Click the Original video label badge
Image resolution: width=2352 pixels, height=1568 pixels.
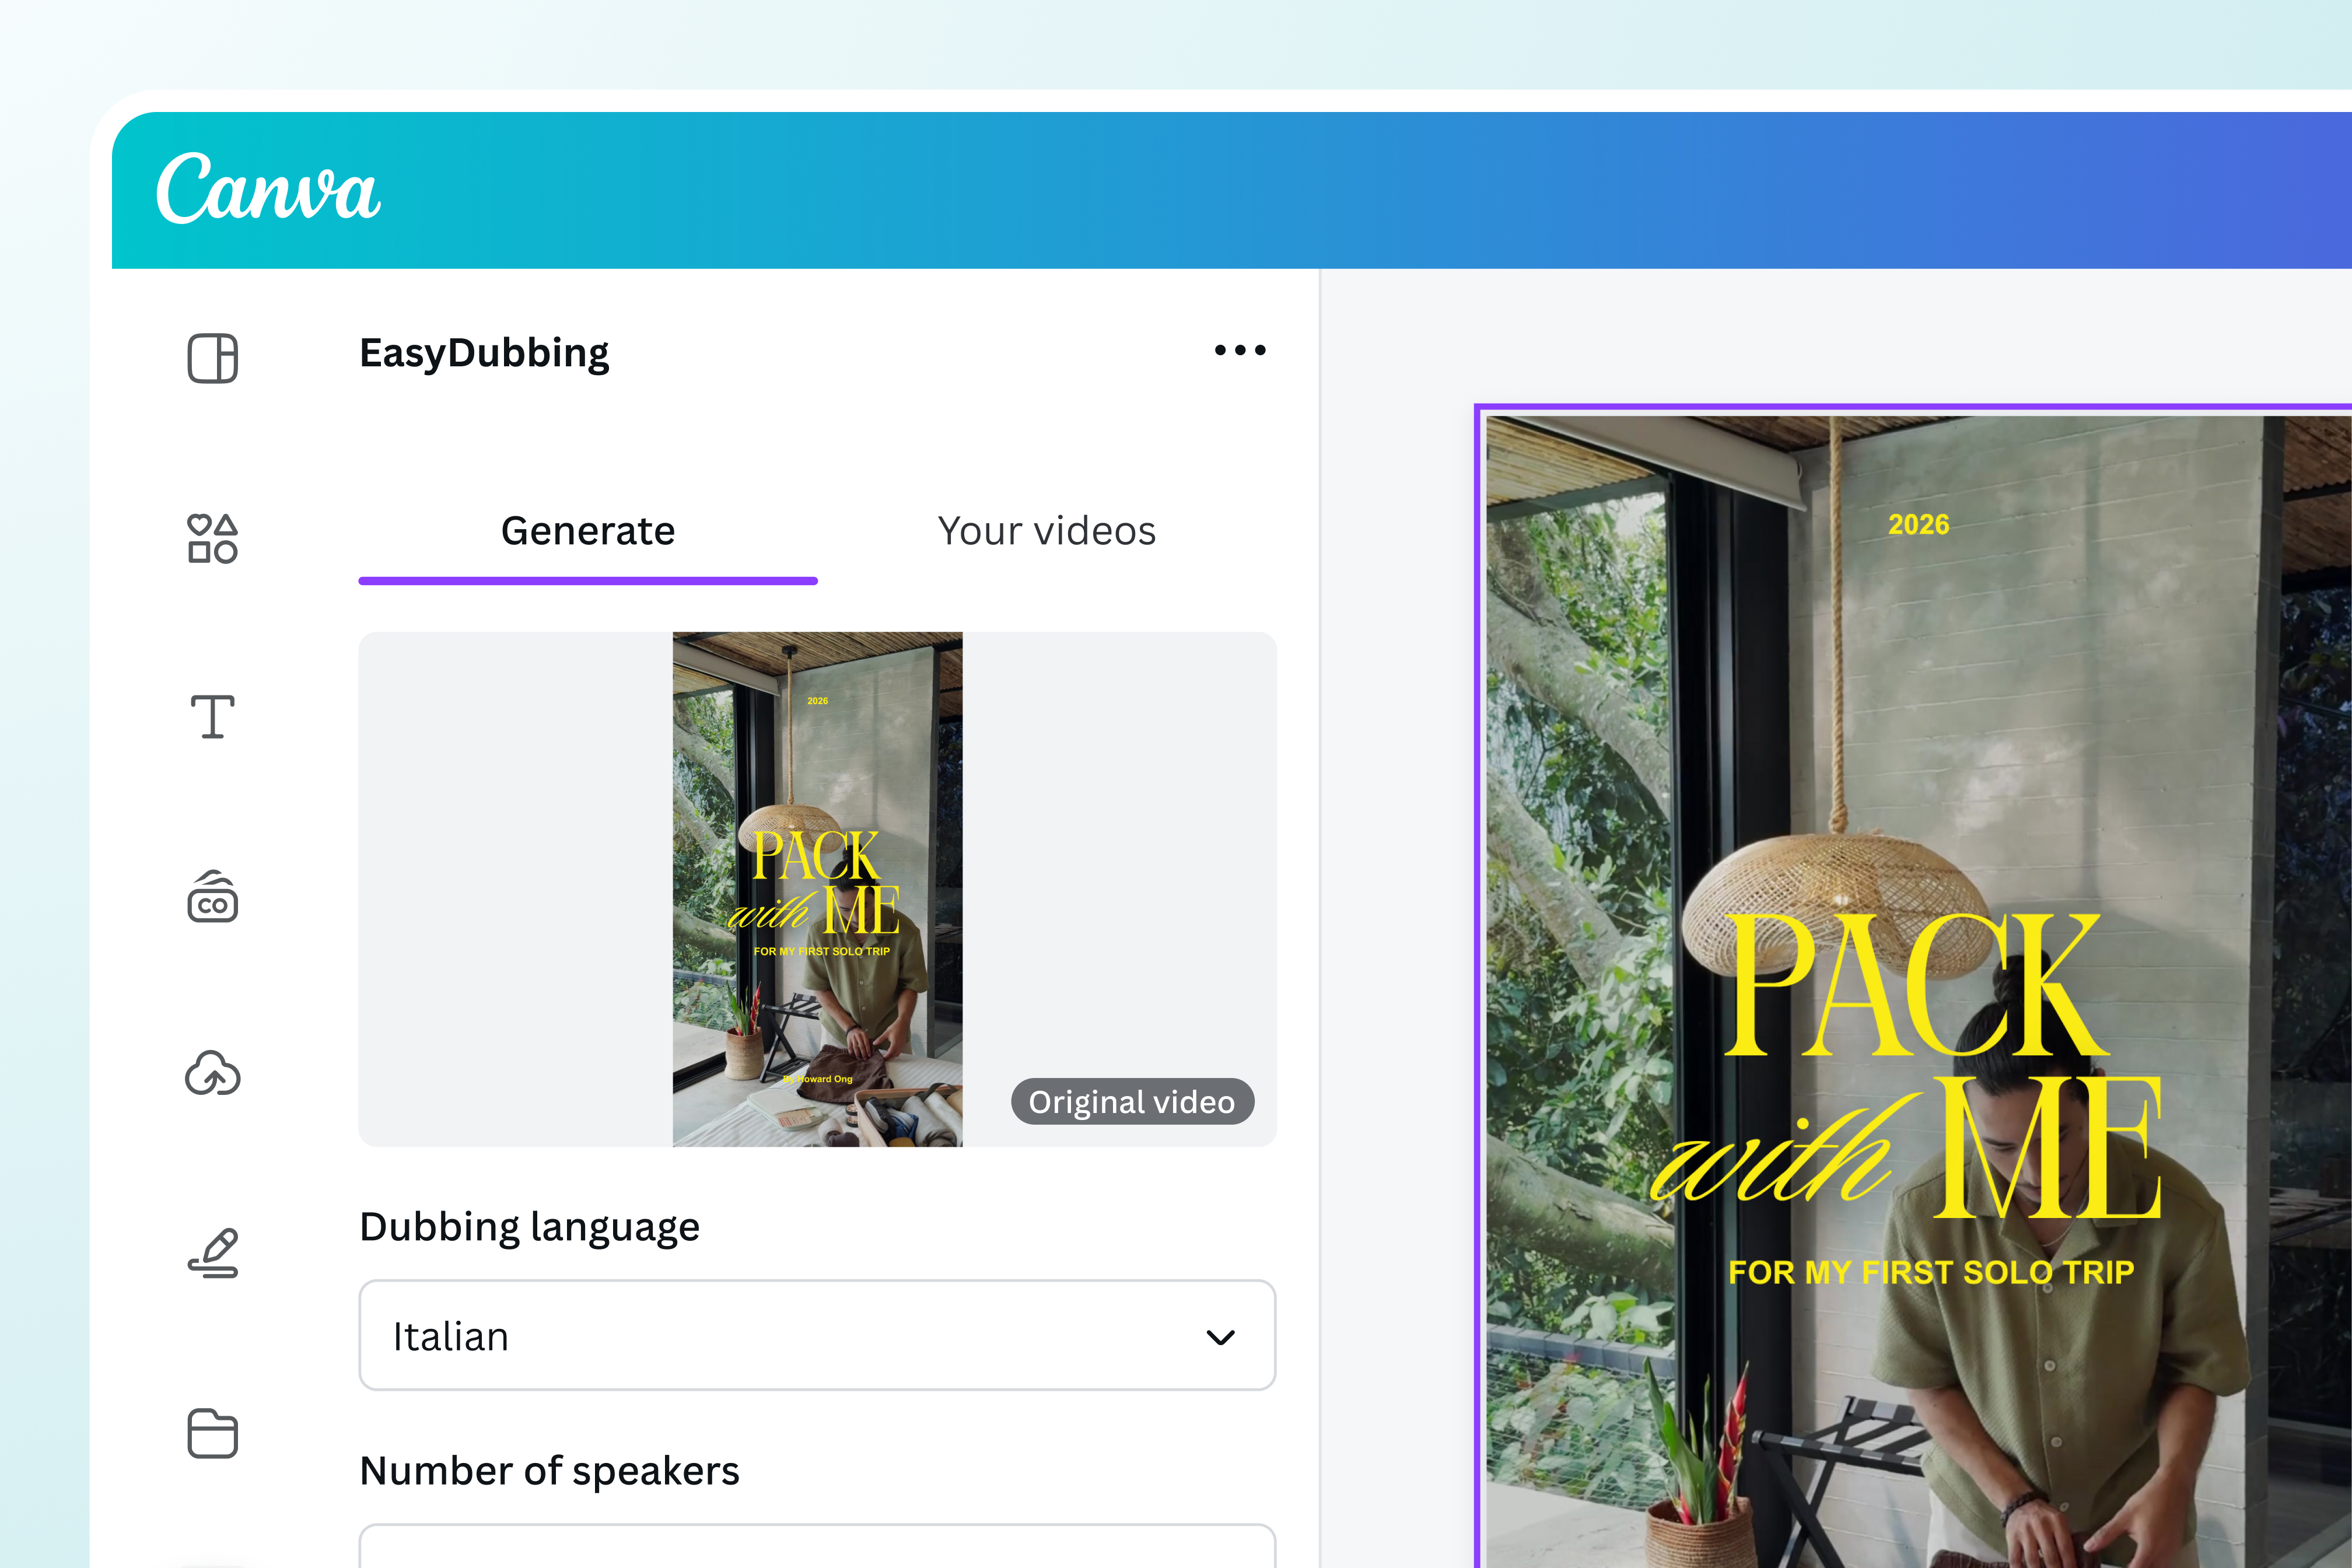[x=1132, y=1101]
